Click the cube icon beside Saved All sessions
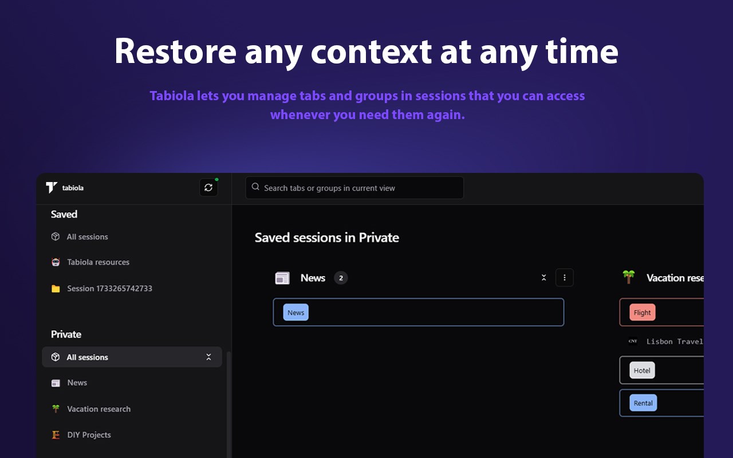The image size is (733, 458). pyautogui.click(x=56, y=236)
